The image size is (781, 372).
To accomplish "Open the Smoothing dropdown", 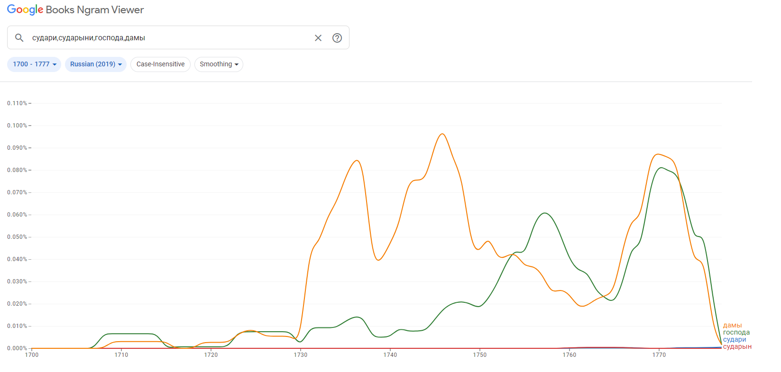I will click(219, 64).
